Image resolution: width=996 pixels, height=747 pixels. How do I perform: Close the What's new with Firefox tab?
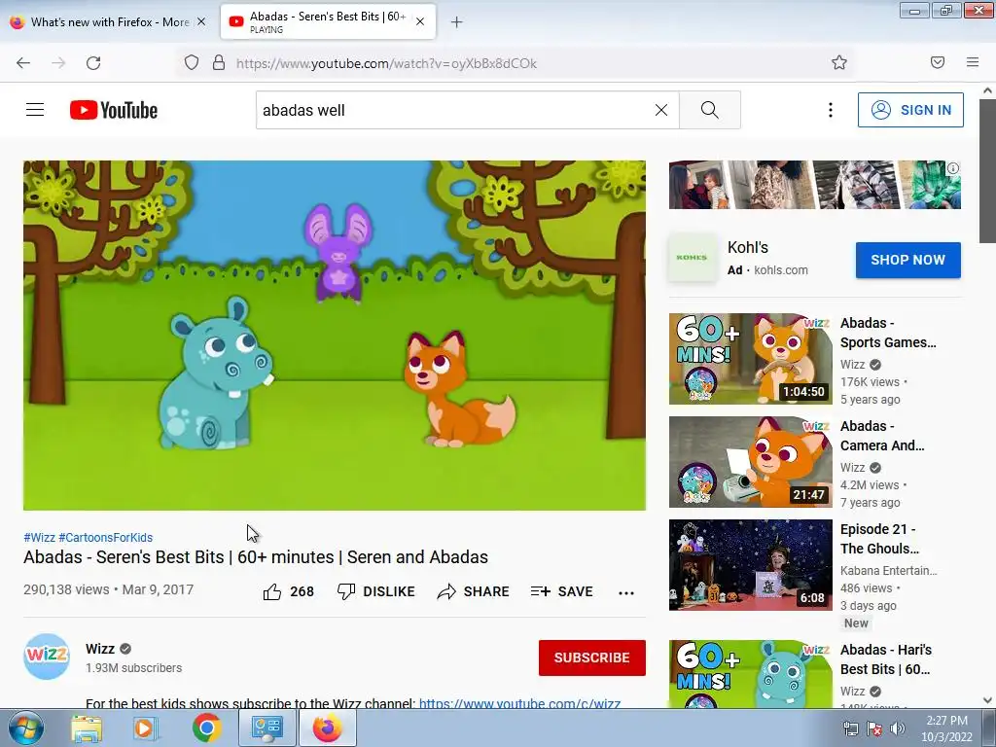click(x=201, y=21)
